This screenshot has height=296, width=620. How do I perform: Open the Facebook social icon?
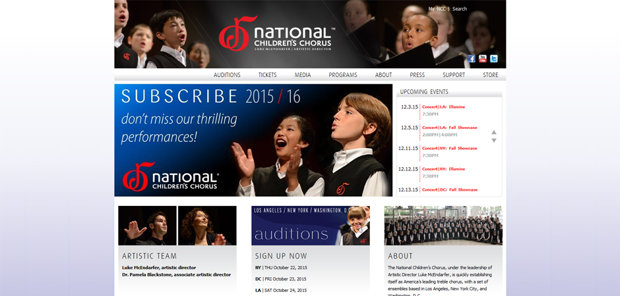pos(472,59)
